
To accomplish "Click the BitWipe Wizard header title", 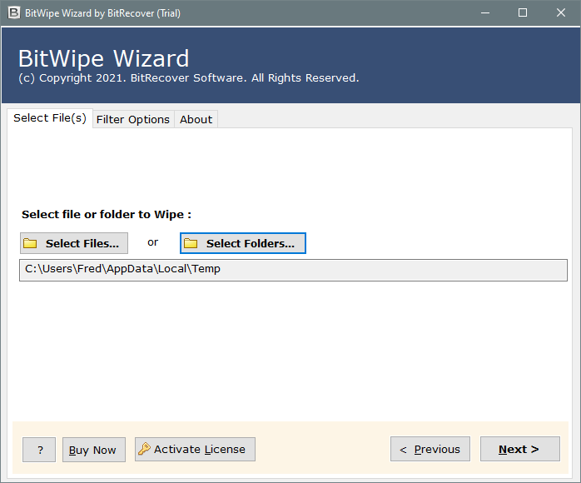I will click(104, 58).
